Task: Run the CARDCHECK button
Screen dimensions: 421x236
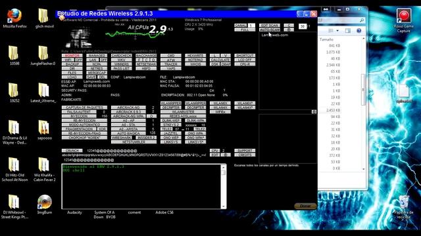Action: pos(121,56)
